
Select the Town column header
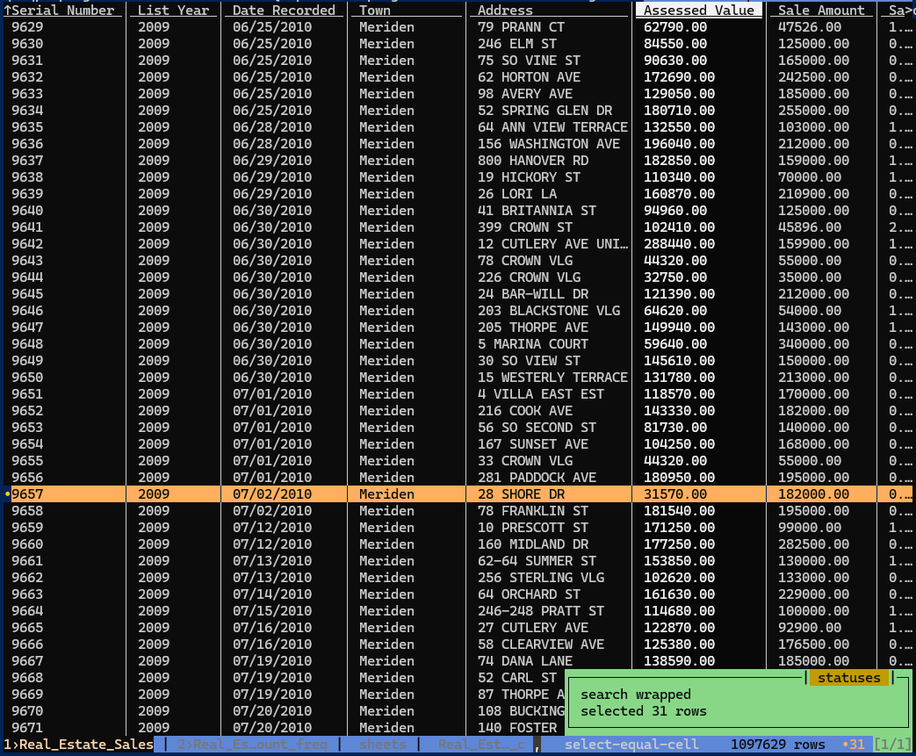pyautogui.click(x=375, y=11)
